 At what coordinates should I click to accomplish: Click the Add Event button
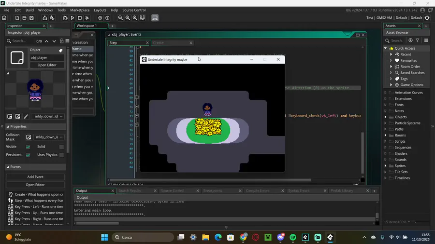tap(35, 177)
